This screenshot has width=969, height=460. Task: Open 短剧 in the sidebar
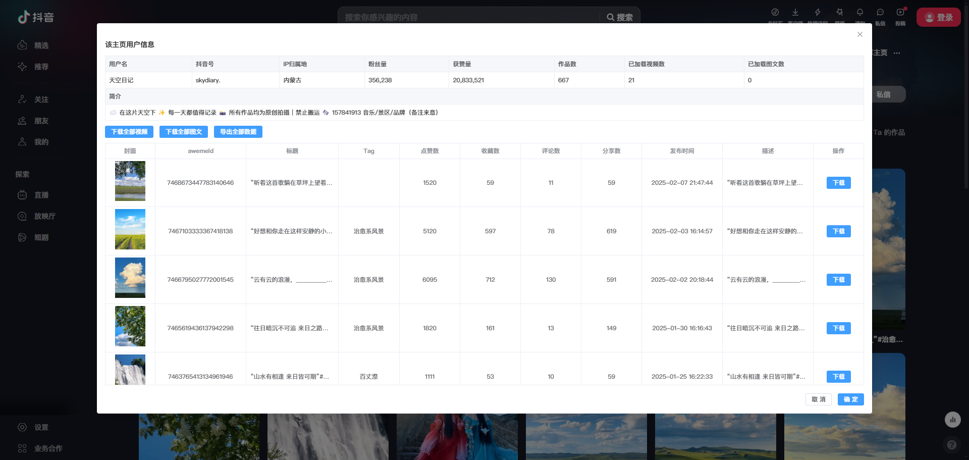[33, 237]
